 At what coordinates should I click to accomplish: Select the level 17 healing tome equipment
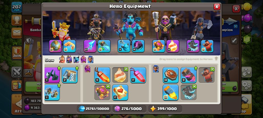coord(120,92)
